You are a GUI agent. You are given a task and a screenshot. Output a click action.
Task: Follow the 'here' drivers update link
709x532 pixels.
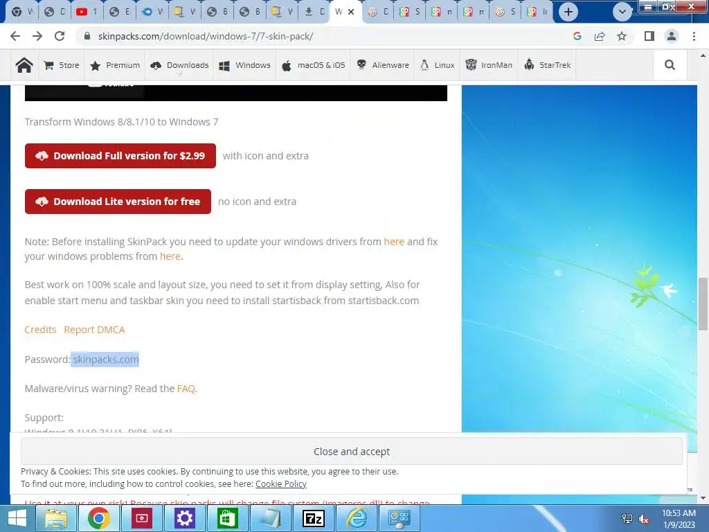(394, 242)
